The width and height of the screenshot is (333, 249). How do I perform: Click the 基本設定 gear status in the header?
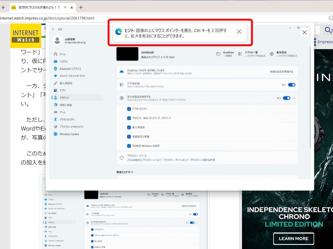[283, 54]
